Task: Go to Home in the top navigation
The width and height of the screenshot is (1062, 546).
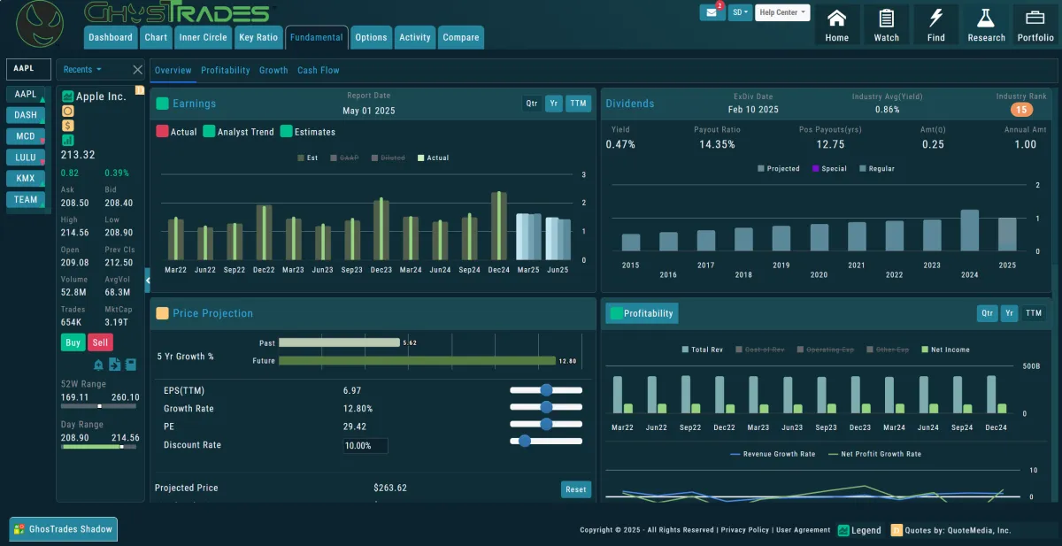Action: tap(836, 25)
